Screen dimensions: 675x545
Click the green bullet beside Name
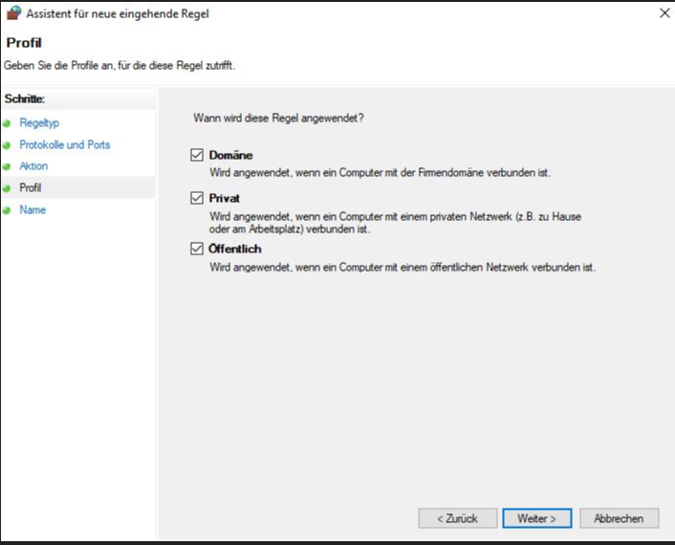(x=8, y=210)
